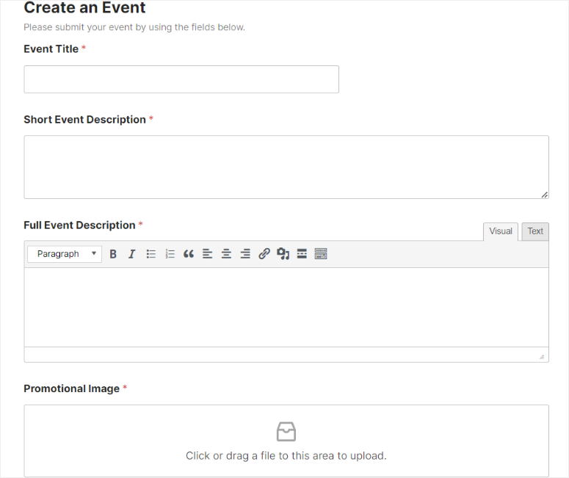Apply Italic formatting in the editor

click(131, 254)
